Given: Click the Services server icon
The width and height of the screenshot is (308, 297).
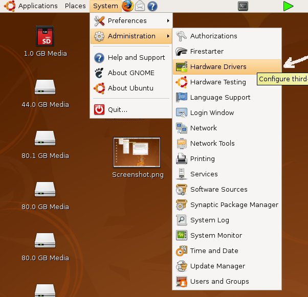Looking at the screenshot, I should pos(181,174).
